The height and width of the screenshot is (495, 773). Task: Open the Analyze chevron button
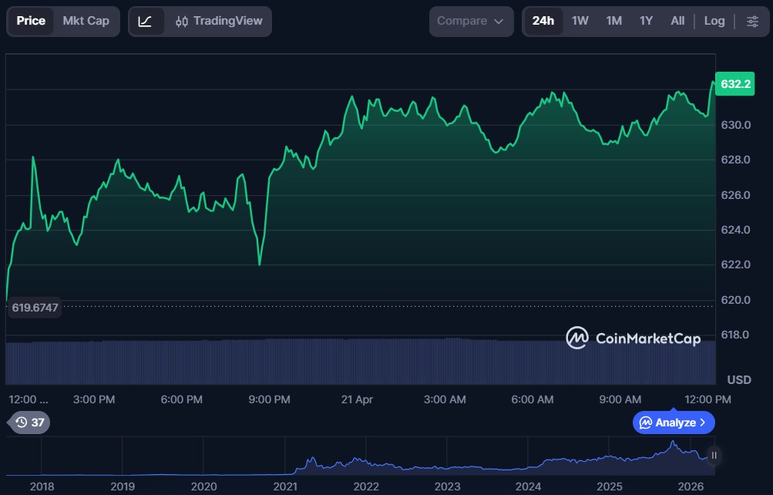(674, 423)
